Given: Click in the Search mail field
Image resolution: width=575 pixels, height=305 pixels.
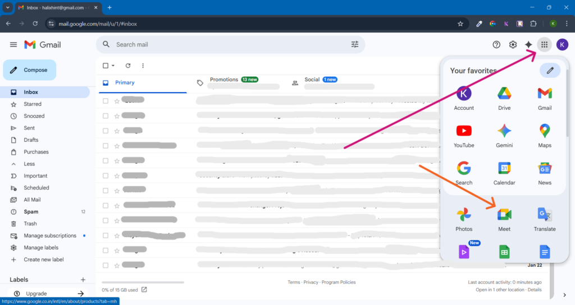Looking at the screenshot, I should (x=225, y=44).
